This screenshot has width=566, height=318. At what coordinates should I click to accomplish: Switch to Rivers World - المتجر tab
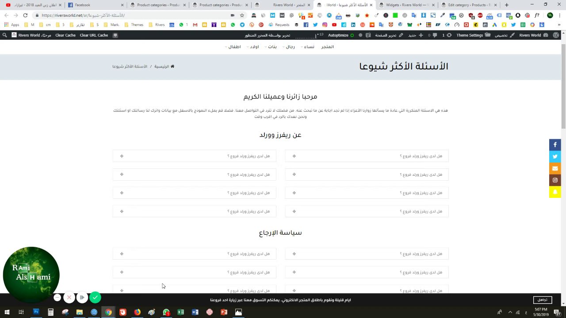(x=282, y=5)
